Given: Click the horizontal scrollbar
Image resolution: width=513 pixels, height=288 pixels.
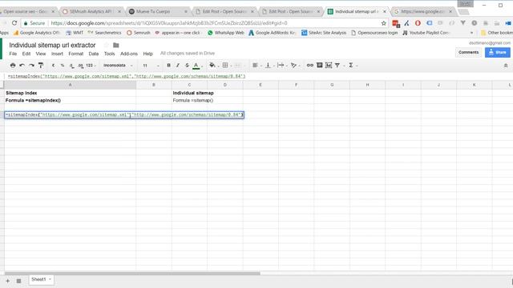Looking at the screenshot, I should (x=132, y=274).
